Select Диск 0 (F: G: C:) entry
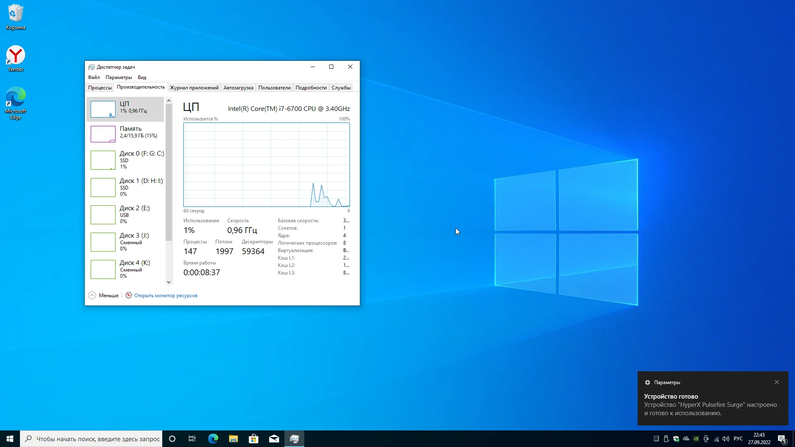Image resolution: width=795 pixels, height=447 pixels. (125, 160)
